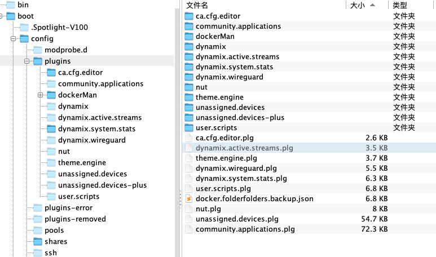This screenshot has height=257, width=436.
Task: Click the community.applications folder icon in tree
Action: [x=51, y=83]
